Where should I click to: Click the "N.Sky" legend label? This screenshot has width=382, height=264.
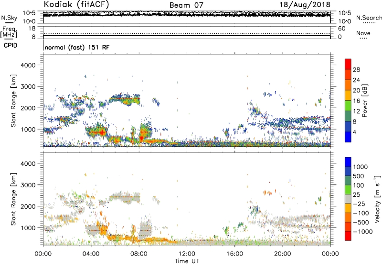click(x=9, y=18)
